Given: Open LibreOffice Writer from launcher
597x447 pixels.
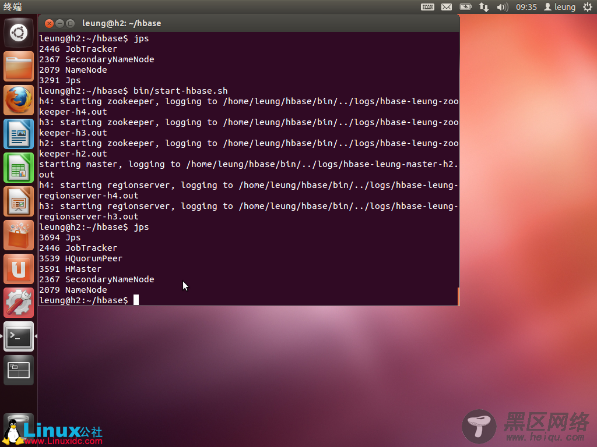Looking at the screenshot, I should click(18, 134).
